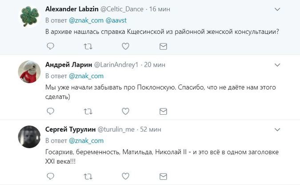Reply to Андрей Ларин's tweet
The width and height of the screenshot is (300, 185).
[51, 111]
